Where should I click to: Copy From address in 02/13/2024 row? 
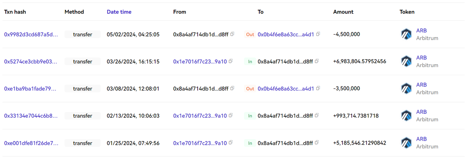pyautogui.click(x=230, y=116)
